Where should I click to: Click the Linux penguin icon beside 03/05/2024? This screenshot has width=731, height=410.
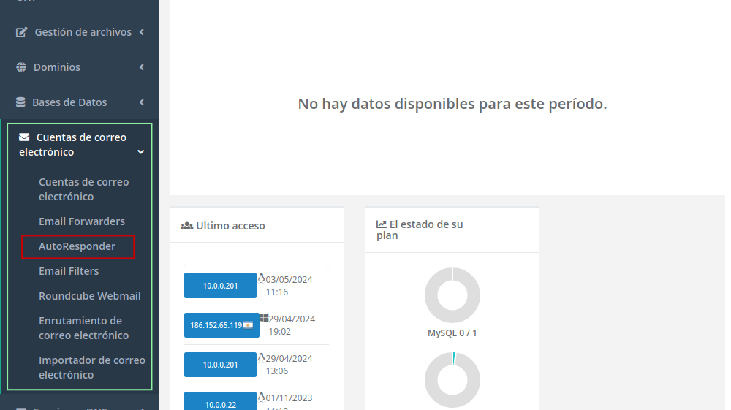262,278
